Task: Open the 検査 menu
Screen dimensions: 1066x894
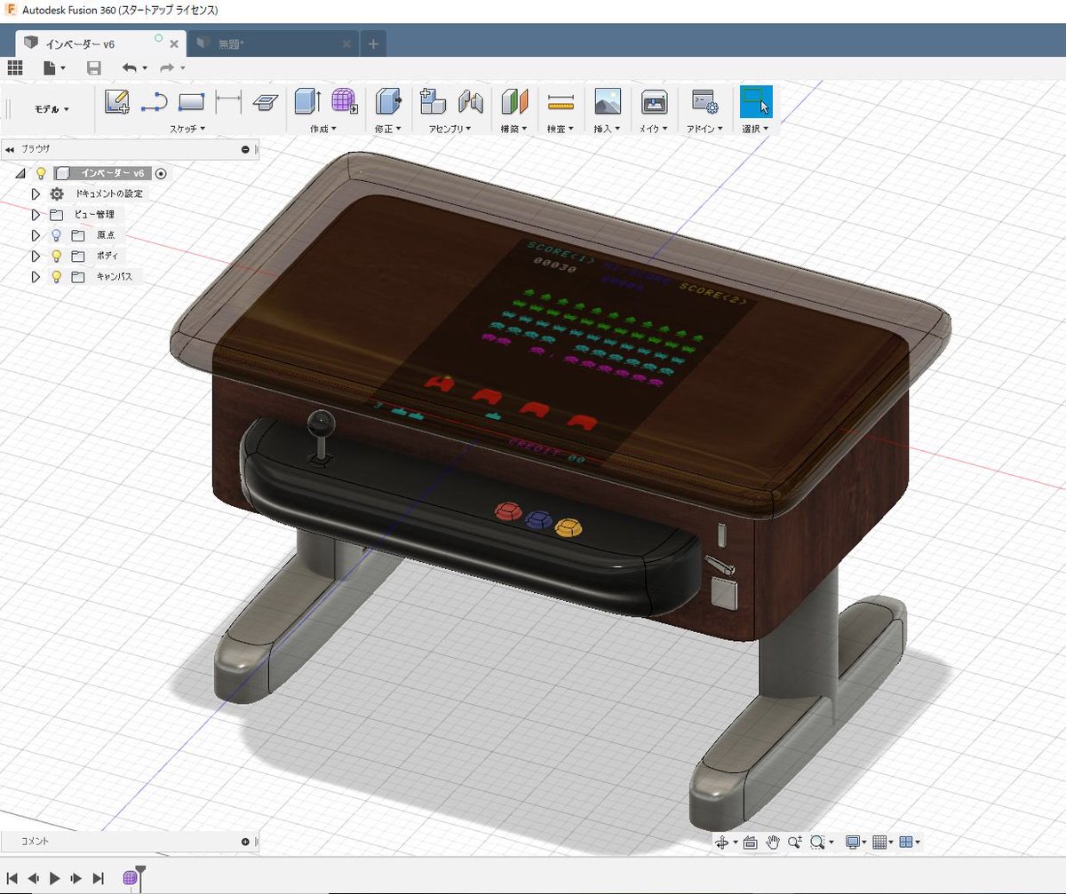Action: click(x=561, y=129)
